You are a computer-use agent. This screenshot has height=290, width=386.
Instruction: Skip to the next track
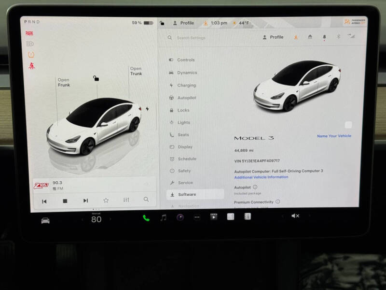86,199
